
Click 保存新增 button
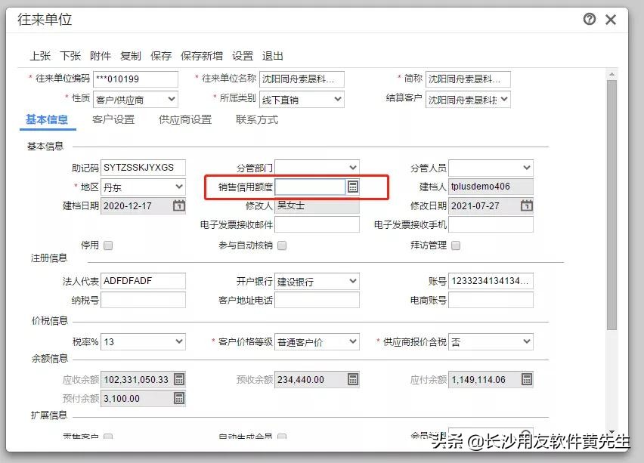202,56
